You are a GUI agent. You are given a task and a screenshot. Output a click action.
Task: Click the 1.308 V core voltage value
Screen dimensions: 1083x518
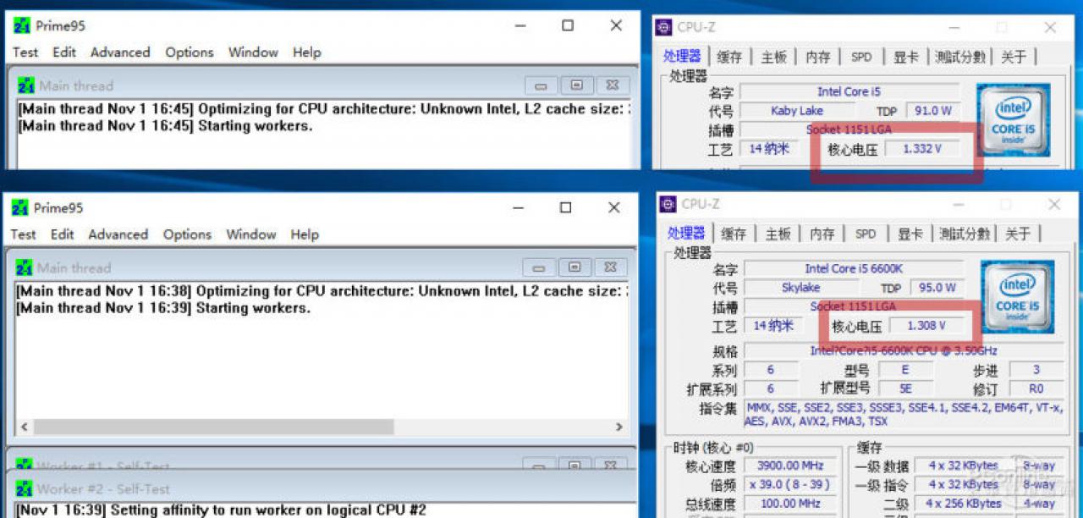tap(927, 326)
